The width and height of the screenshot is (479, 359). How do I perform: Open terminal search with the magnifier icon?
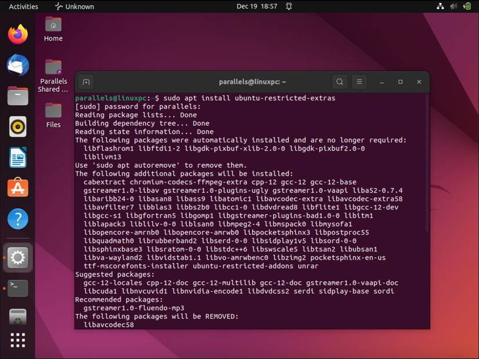(x=339, y=82)
